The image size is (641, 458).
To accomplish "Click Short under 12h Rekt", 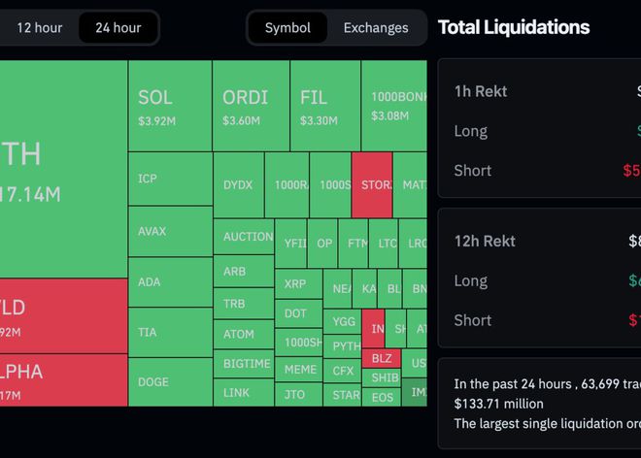I will 473,320.
